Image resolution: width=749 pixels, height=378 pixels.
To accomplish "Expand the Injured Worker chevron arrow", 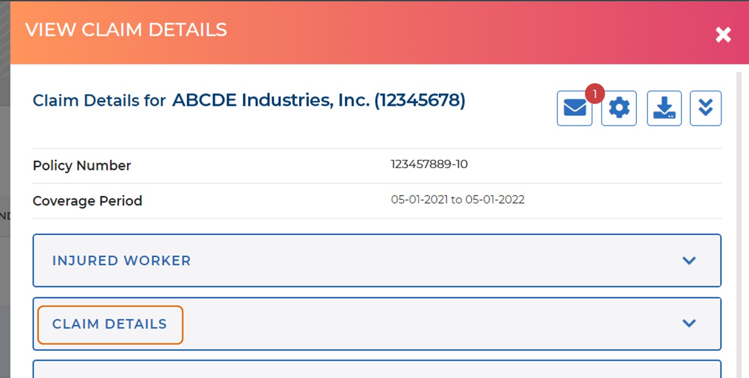I will [689, 261].
